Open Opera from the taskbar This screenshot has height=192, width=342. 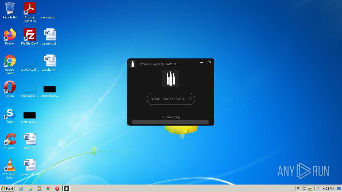click(57, 189)
